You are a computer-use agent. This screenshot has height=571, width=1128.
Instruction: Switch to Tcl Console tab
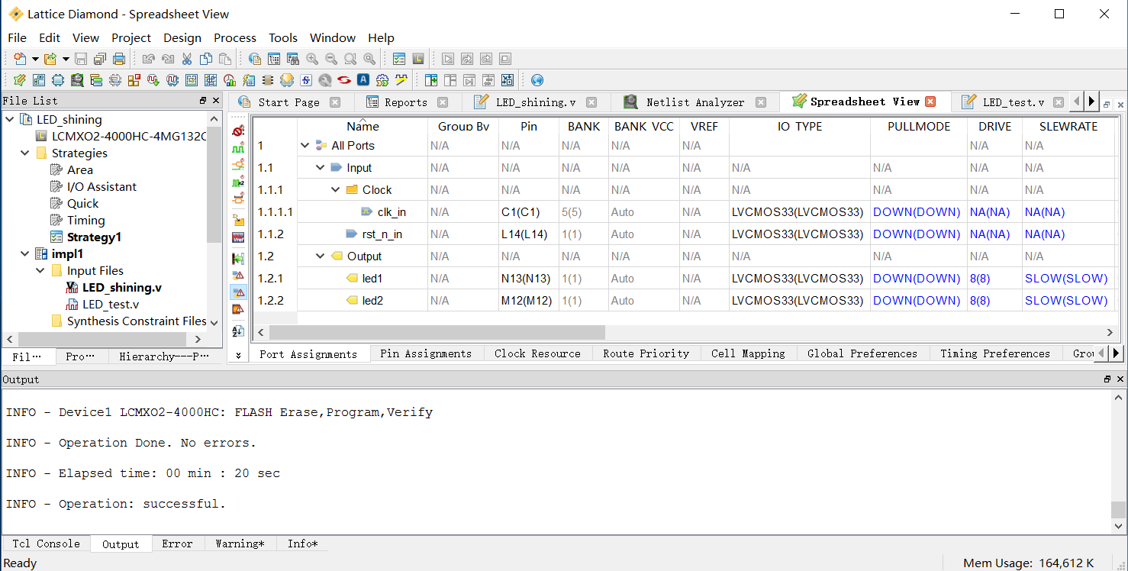pyautogui.click(x=46, y=544)
